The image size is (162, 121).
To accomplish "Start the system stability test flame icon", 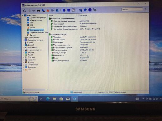I will pyautogui.click(x=48, y=11).
